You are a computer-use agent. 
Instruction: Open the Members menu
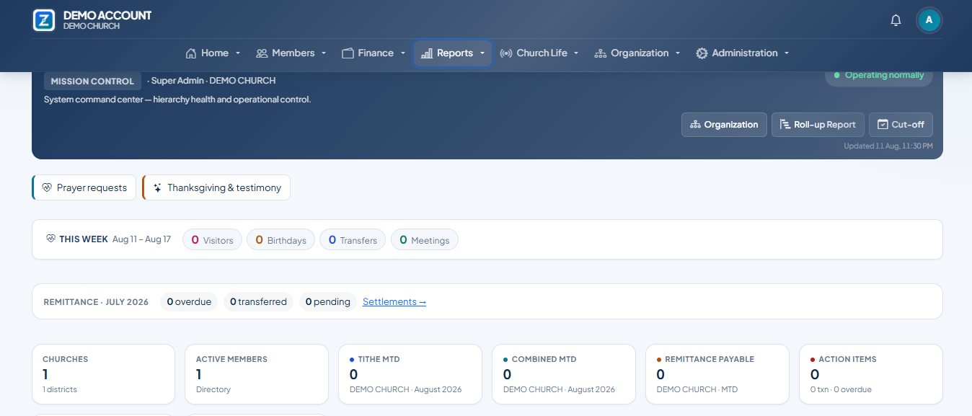click(x=291, y=53)
